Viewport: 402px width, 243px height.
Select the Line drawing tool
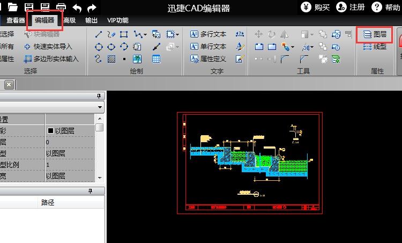coord(99,34)
